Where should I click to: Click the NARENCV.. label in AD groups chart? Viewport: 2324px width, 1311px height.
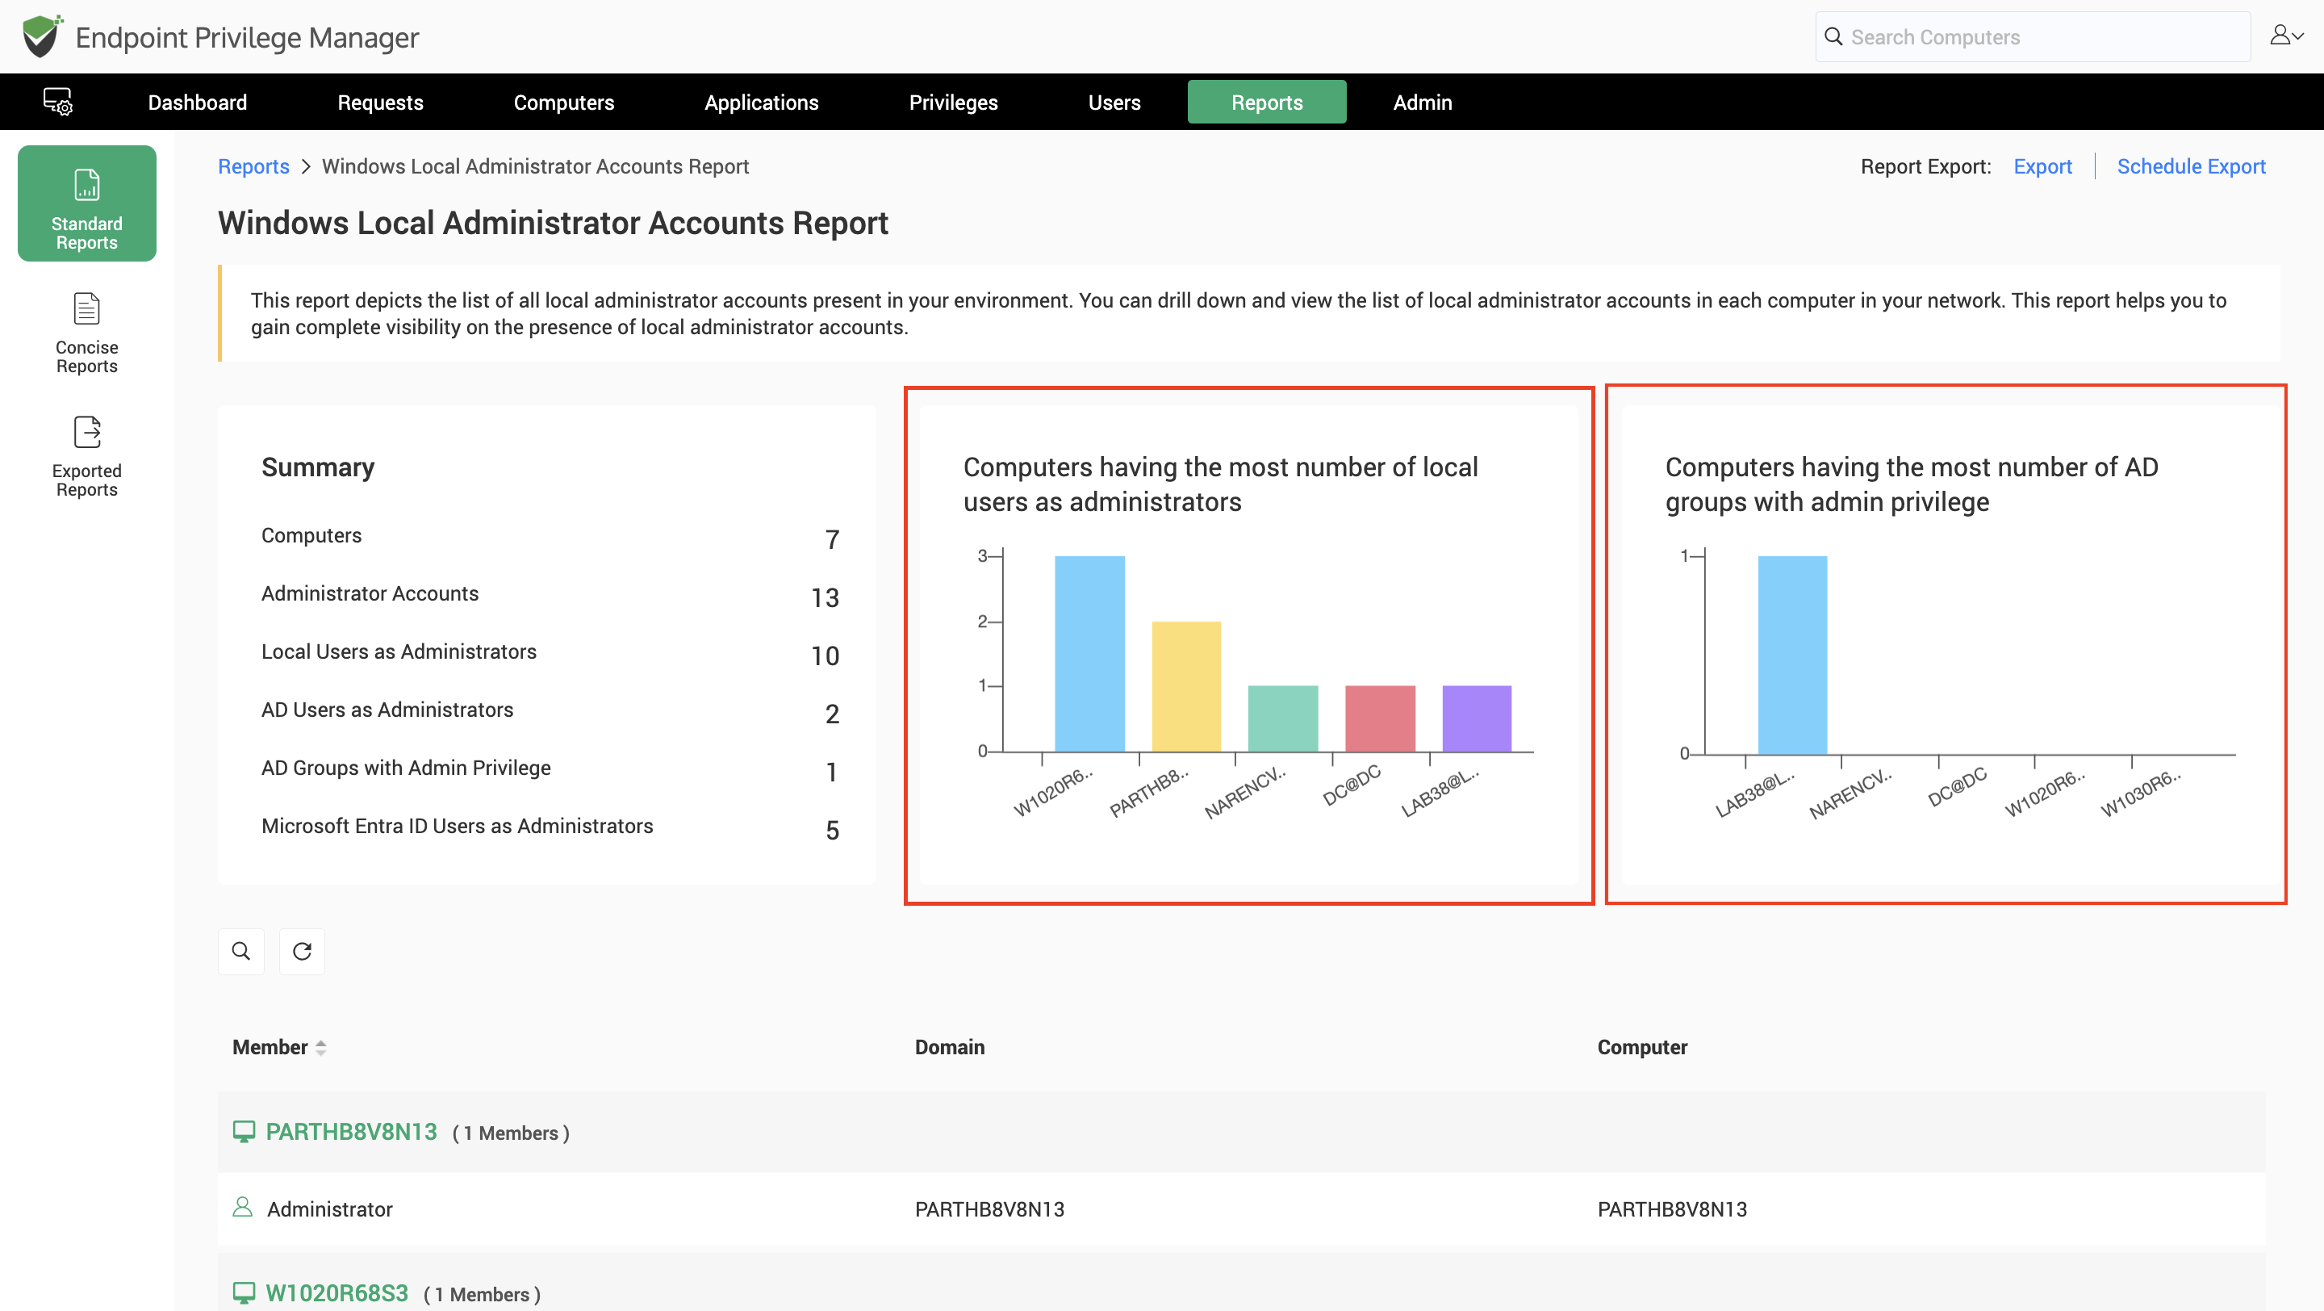coord(1850,794)
